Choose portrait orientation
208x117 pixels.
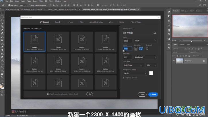[x=136, y=49]
